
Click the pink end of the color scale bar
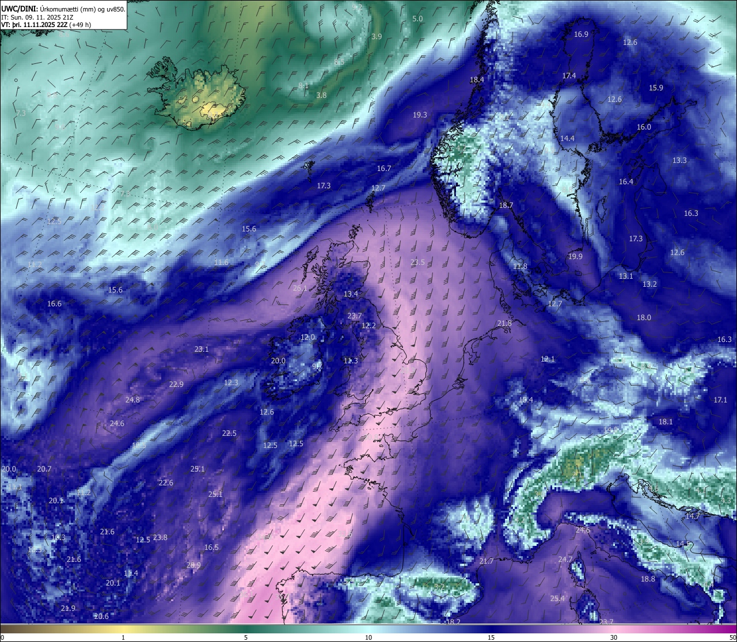674,628
